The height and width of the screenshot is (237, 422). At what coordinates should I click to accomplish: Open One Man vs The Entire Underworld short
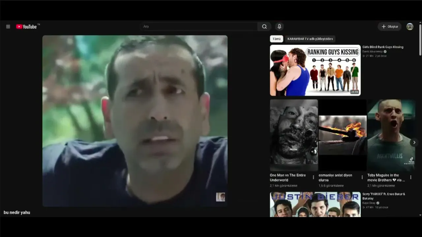pos(294,135)
